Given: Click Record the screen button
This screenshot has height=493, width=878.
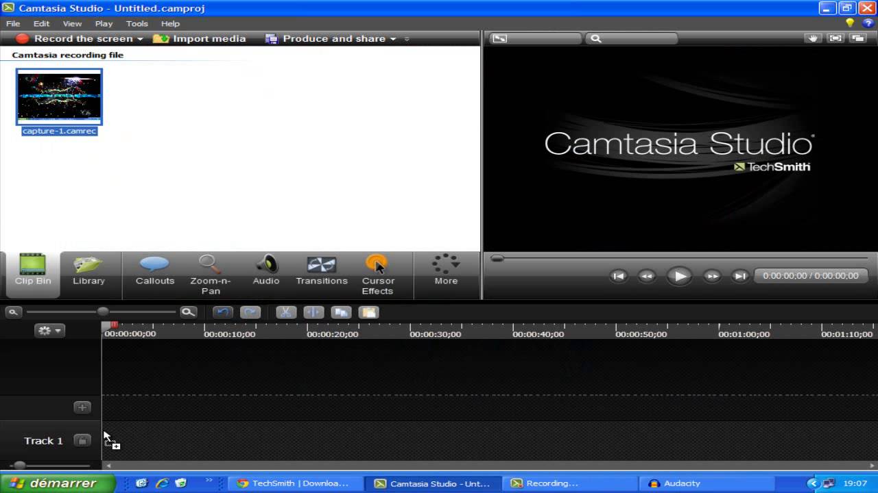Looking at the screenshot, I should [75, 38].
